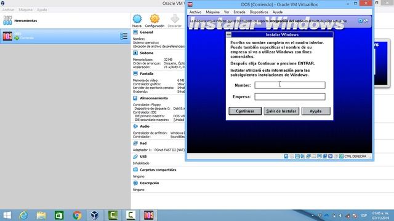Click the hard disk activity status icon

[286, 156]
